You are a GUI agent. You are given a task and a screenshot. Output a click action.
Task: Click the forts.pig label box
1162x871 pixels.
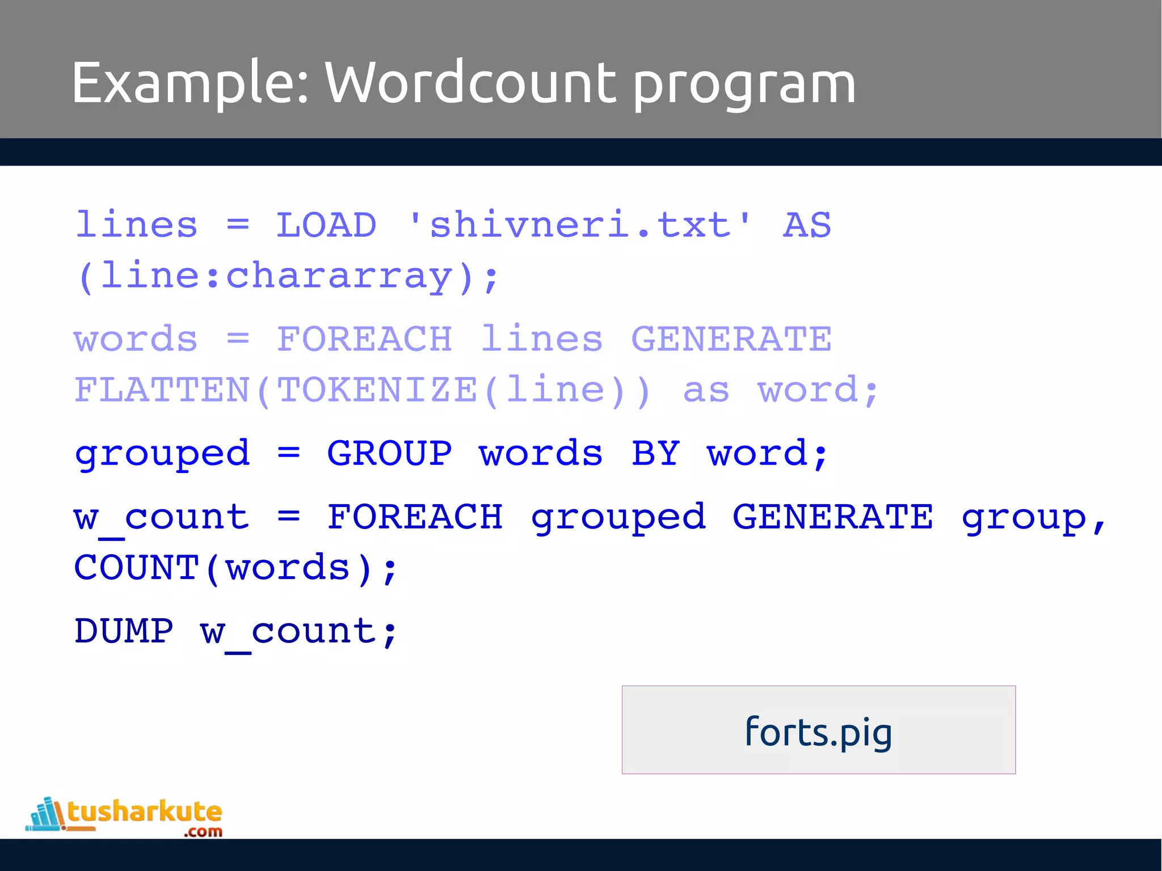(x=818, y=730)
